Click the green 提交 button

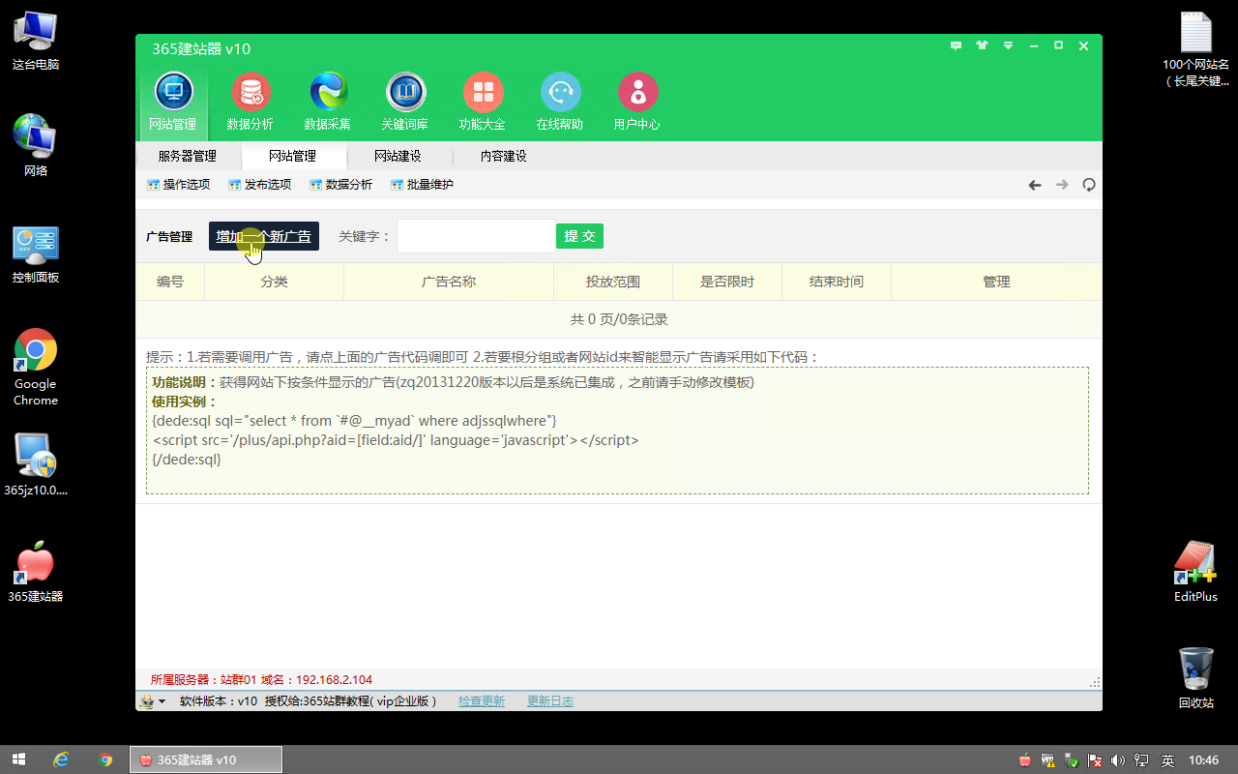[x=579, y=236]
